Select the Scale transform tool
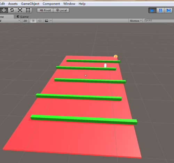Screen dimensions: 174x163 [20, 10]
